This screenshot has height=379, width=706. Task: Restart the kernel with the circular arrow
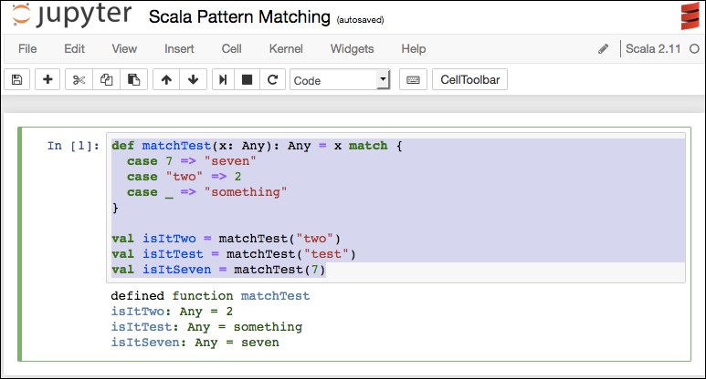(x=272, y=79)
